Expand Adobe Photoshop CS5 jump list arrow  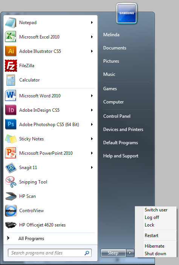coord(92,125)
